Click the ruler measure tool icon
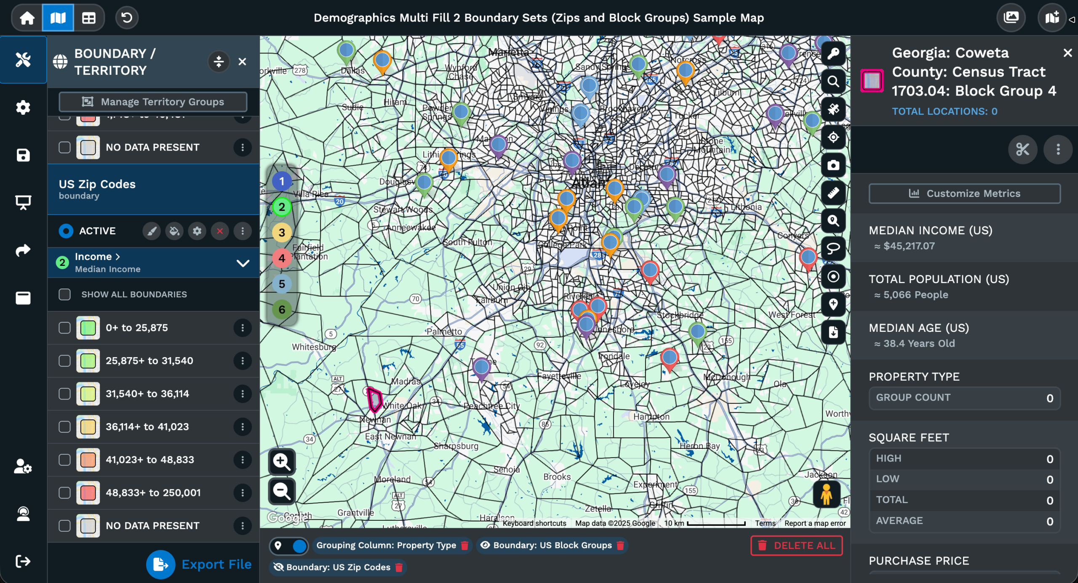Screen dimensions: 1078x583 pyautogui.click(x=833, y=193)
